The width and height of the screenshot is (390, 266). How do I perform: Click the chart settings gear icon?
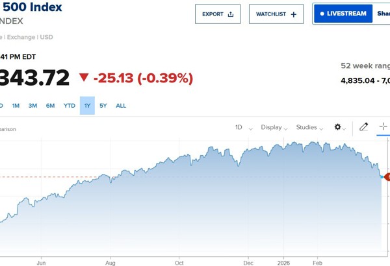click(x=337, y=127)
